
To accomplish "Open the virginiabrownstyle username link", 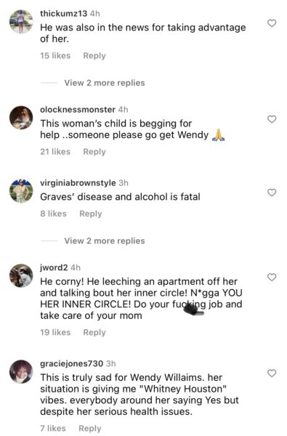I will tap(78, 183).
